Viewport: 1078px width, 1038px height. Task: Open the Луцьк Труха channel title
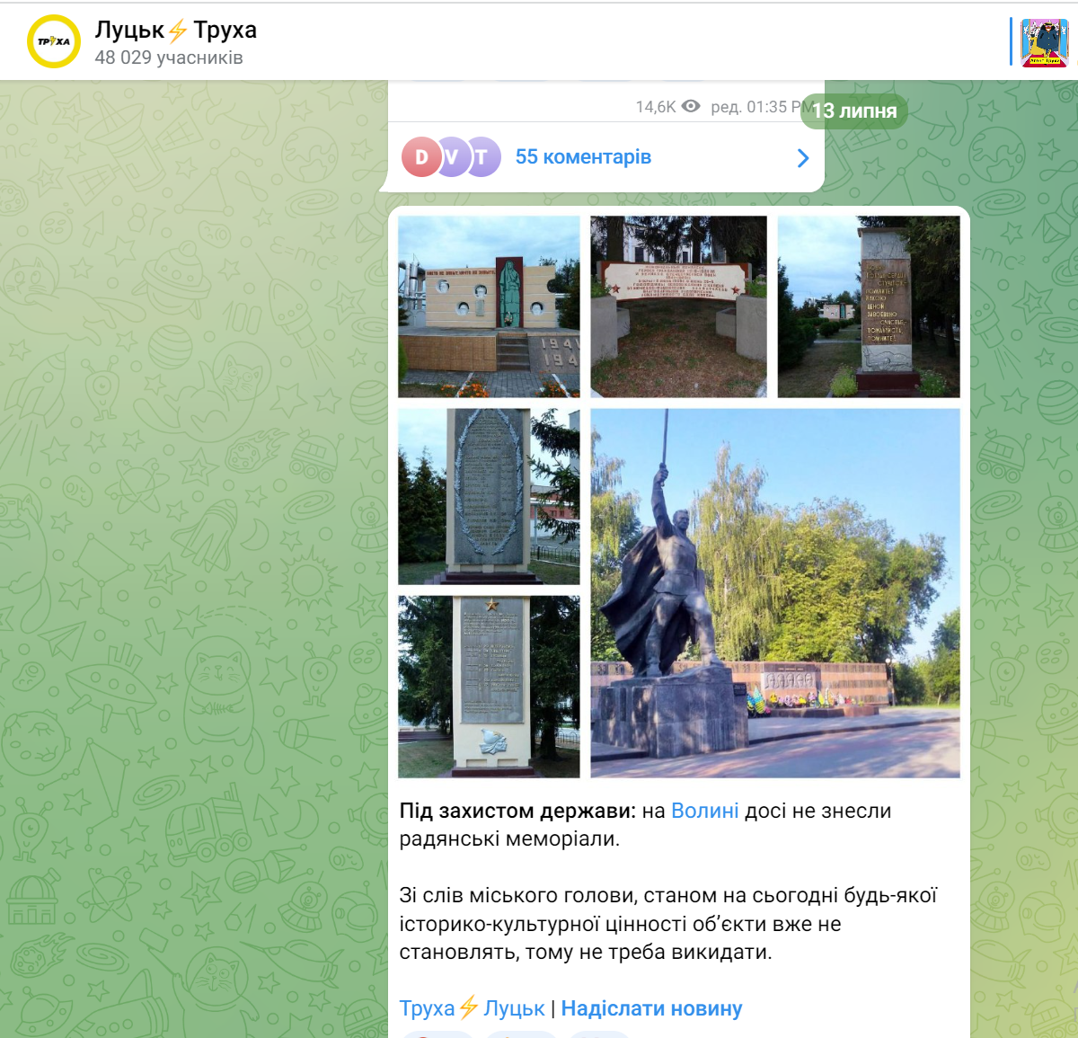[176, 30]
